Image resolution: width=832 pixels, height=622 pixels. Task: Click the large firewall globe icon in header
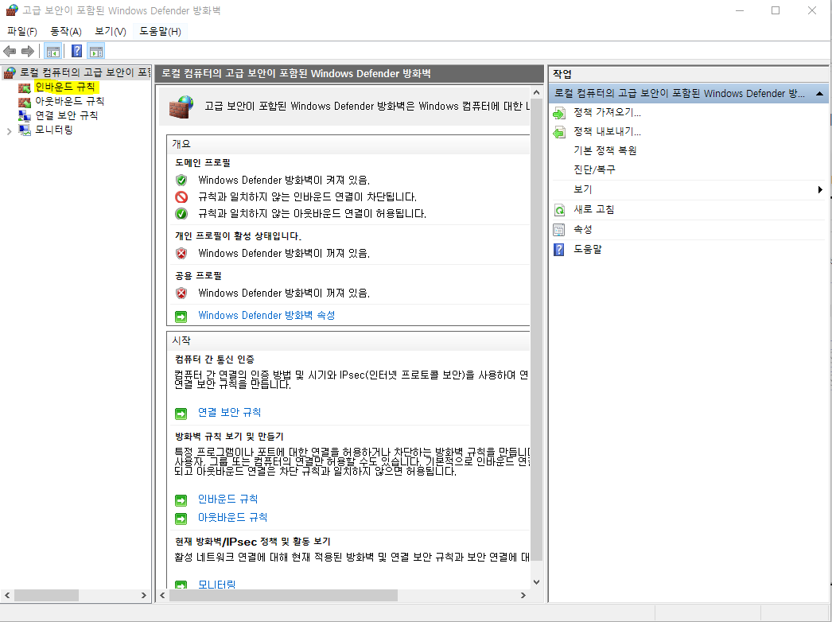pos(181,107)
